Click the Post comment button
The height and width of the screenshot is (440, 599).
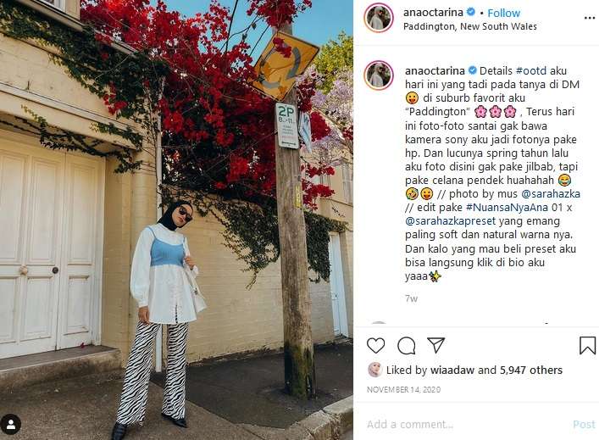click(584, 425)
